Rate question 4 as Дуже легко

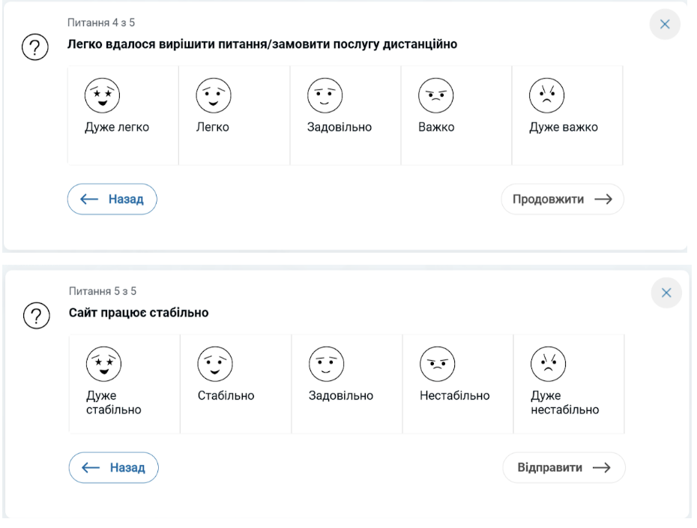[123, 115]
